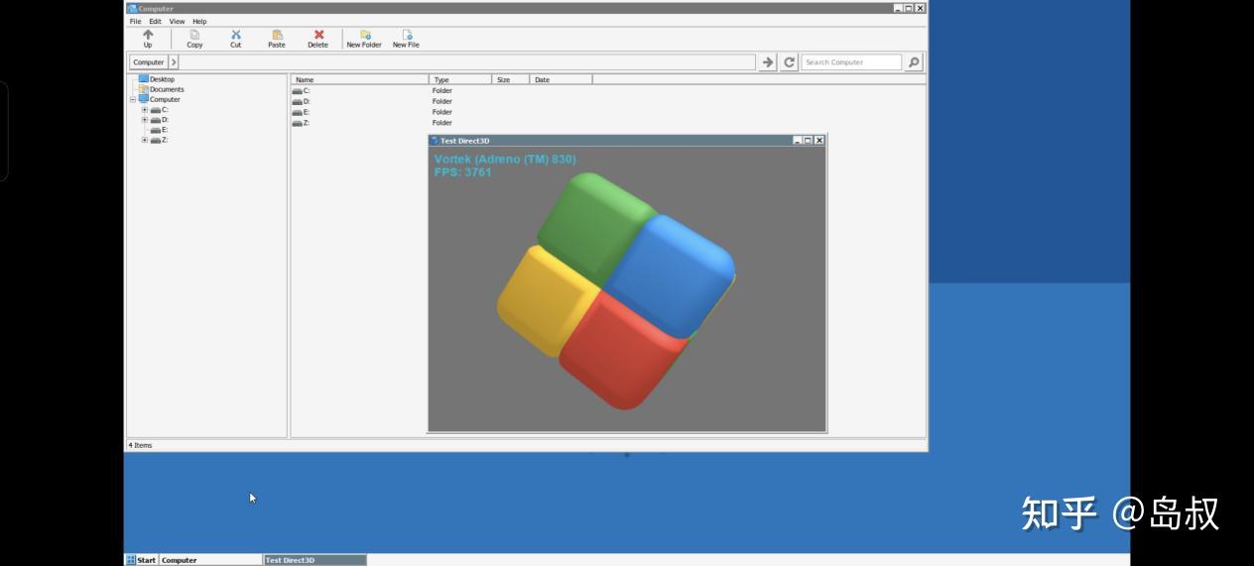Sort list by Size column header
1254x566 pixels.
pos(511,79)
